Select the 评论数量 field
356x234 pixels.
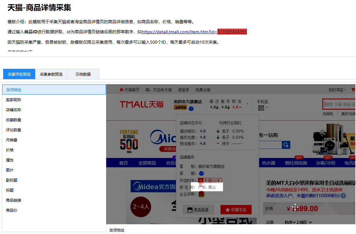coord(54,130)
